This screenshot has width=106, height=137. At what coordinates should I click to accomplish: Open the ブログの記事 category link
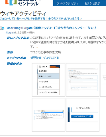pyautogui.click(x=51, y=58)
